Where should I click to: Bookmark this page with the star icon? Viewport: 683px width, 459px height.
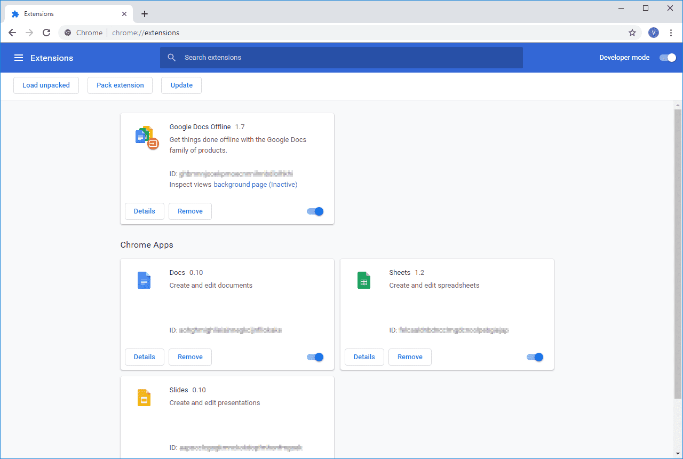(x=632, y=33)
